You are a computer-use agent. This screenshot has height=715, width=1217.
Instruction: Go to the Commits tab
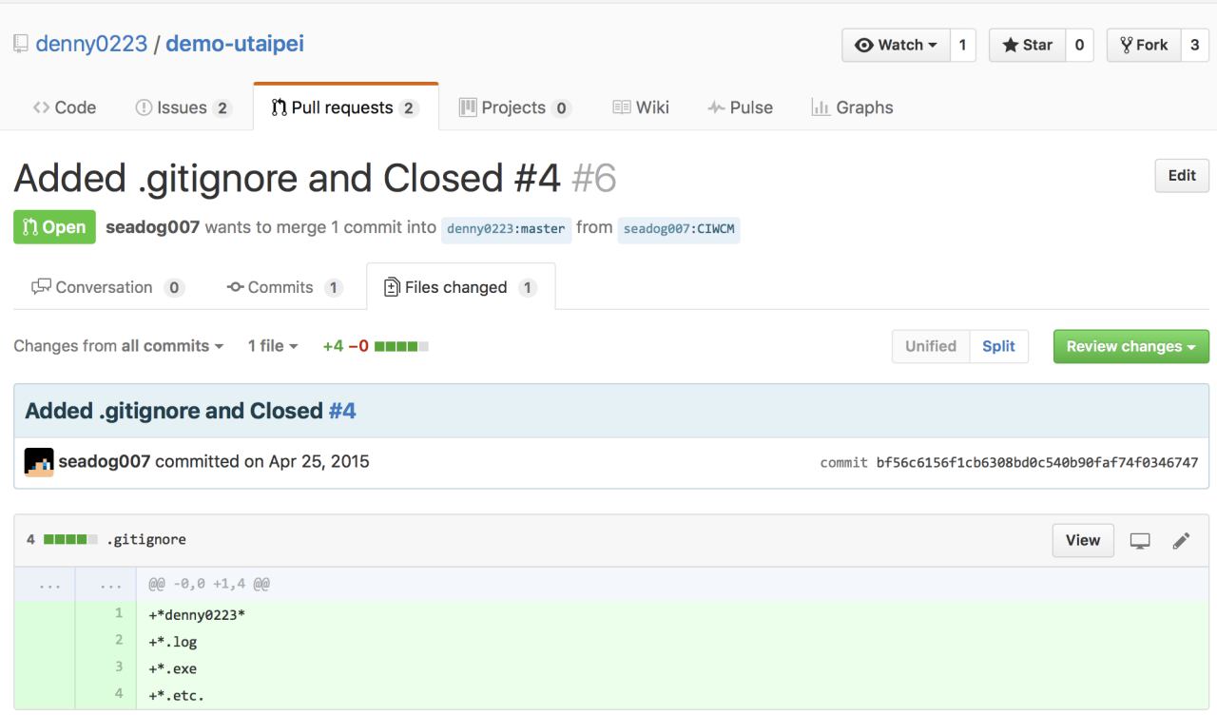(284, 287)
